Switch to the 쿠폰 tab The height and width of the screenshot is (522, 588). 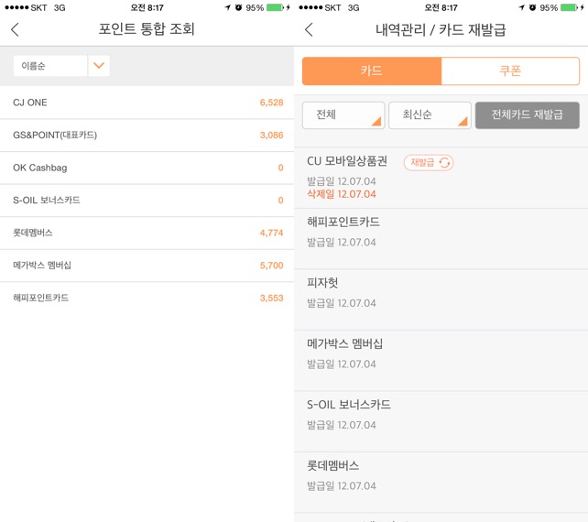tap(510, 71)
